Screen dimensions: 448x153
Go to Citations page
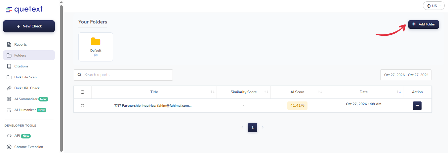coord(29,66)
